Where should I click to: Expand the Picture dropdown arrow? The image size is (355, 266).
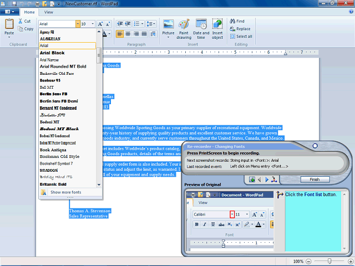168,37
